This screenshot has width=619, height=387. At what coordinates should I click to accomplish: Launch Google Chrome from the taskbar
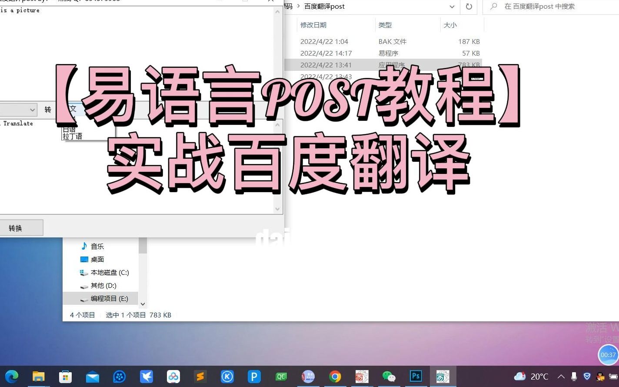[335, 376]
